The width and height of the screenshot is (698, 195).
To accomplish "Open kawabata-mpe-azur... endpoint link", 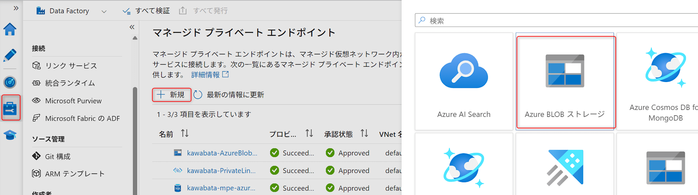I will pyautogui.click(x=221, y=188).
